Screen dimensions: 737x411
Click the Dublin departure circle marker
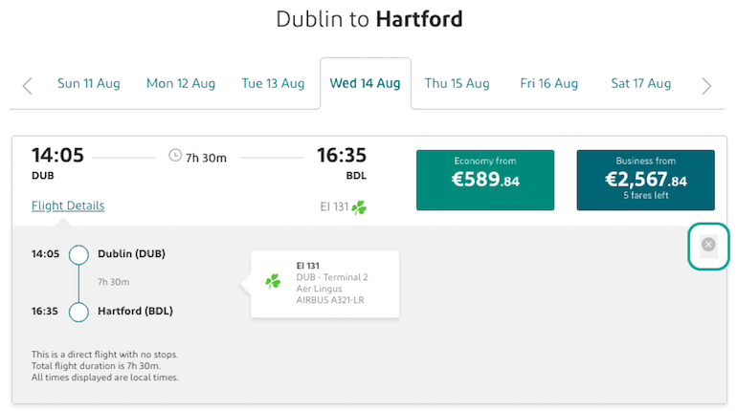(78, 255)
